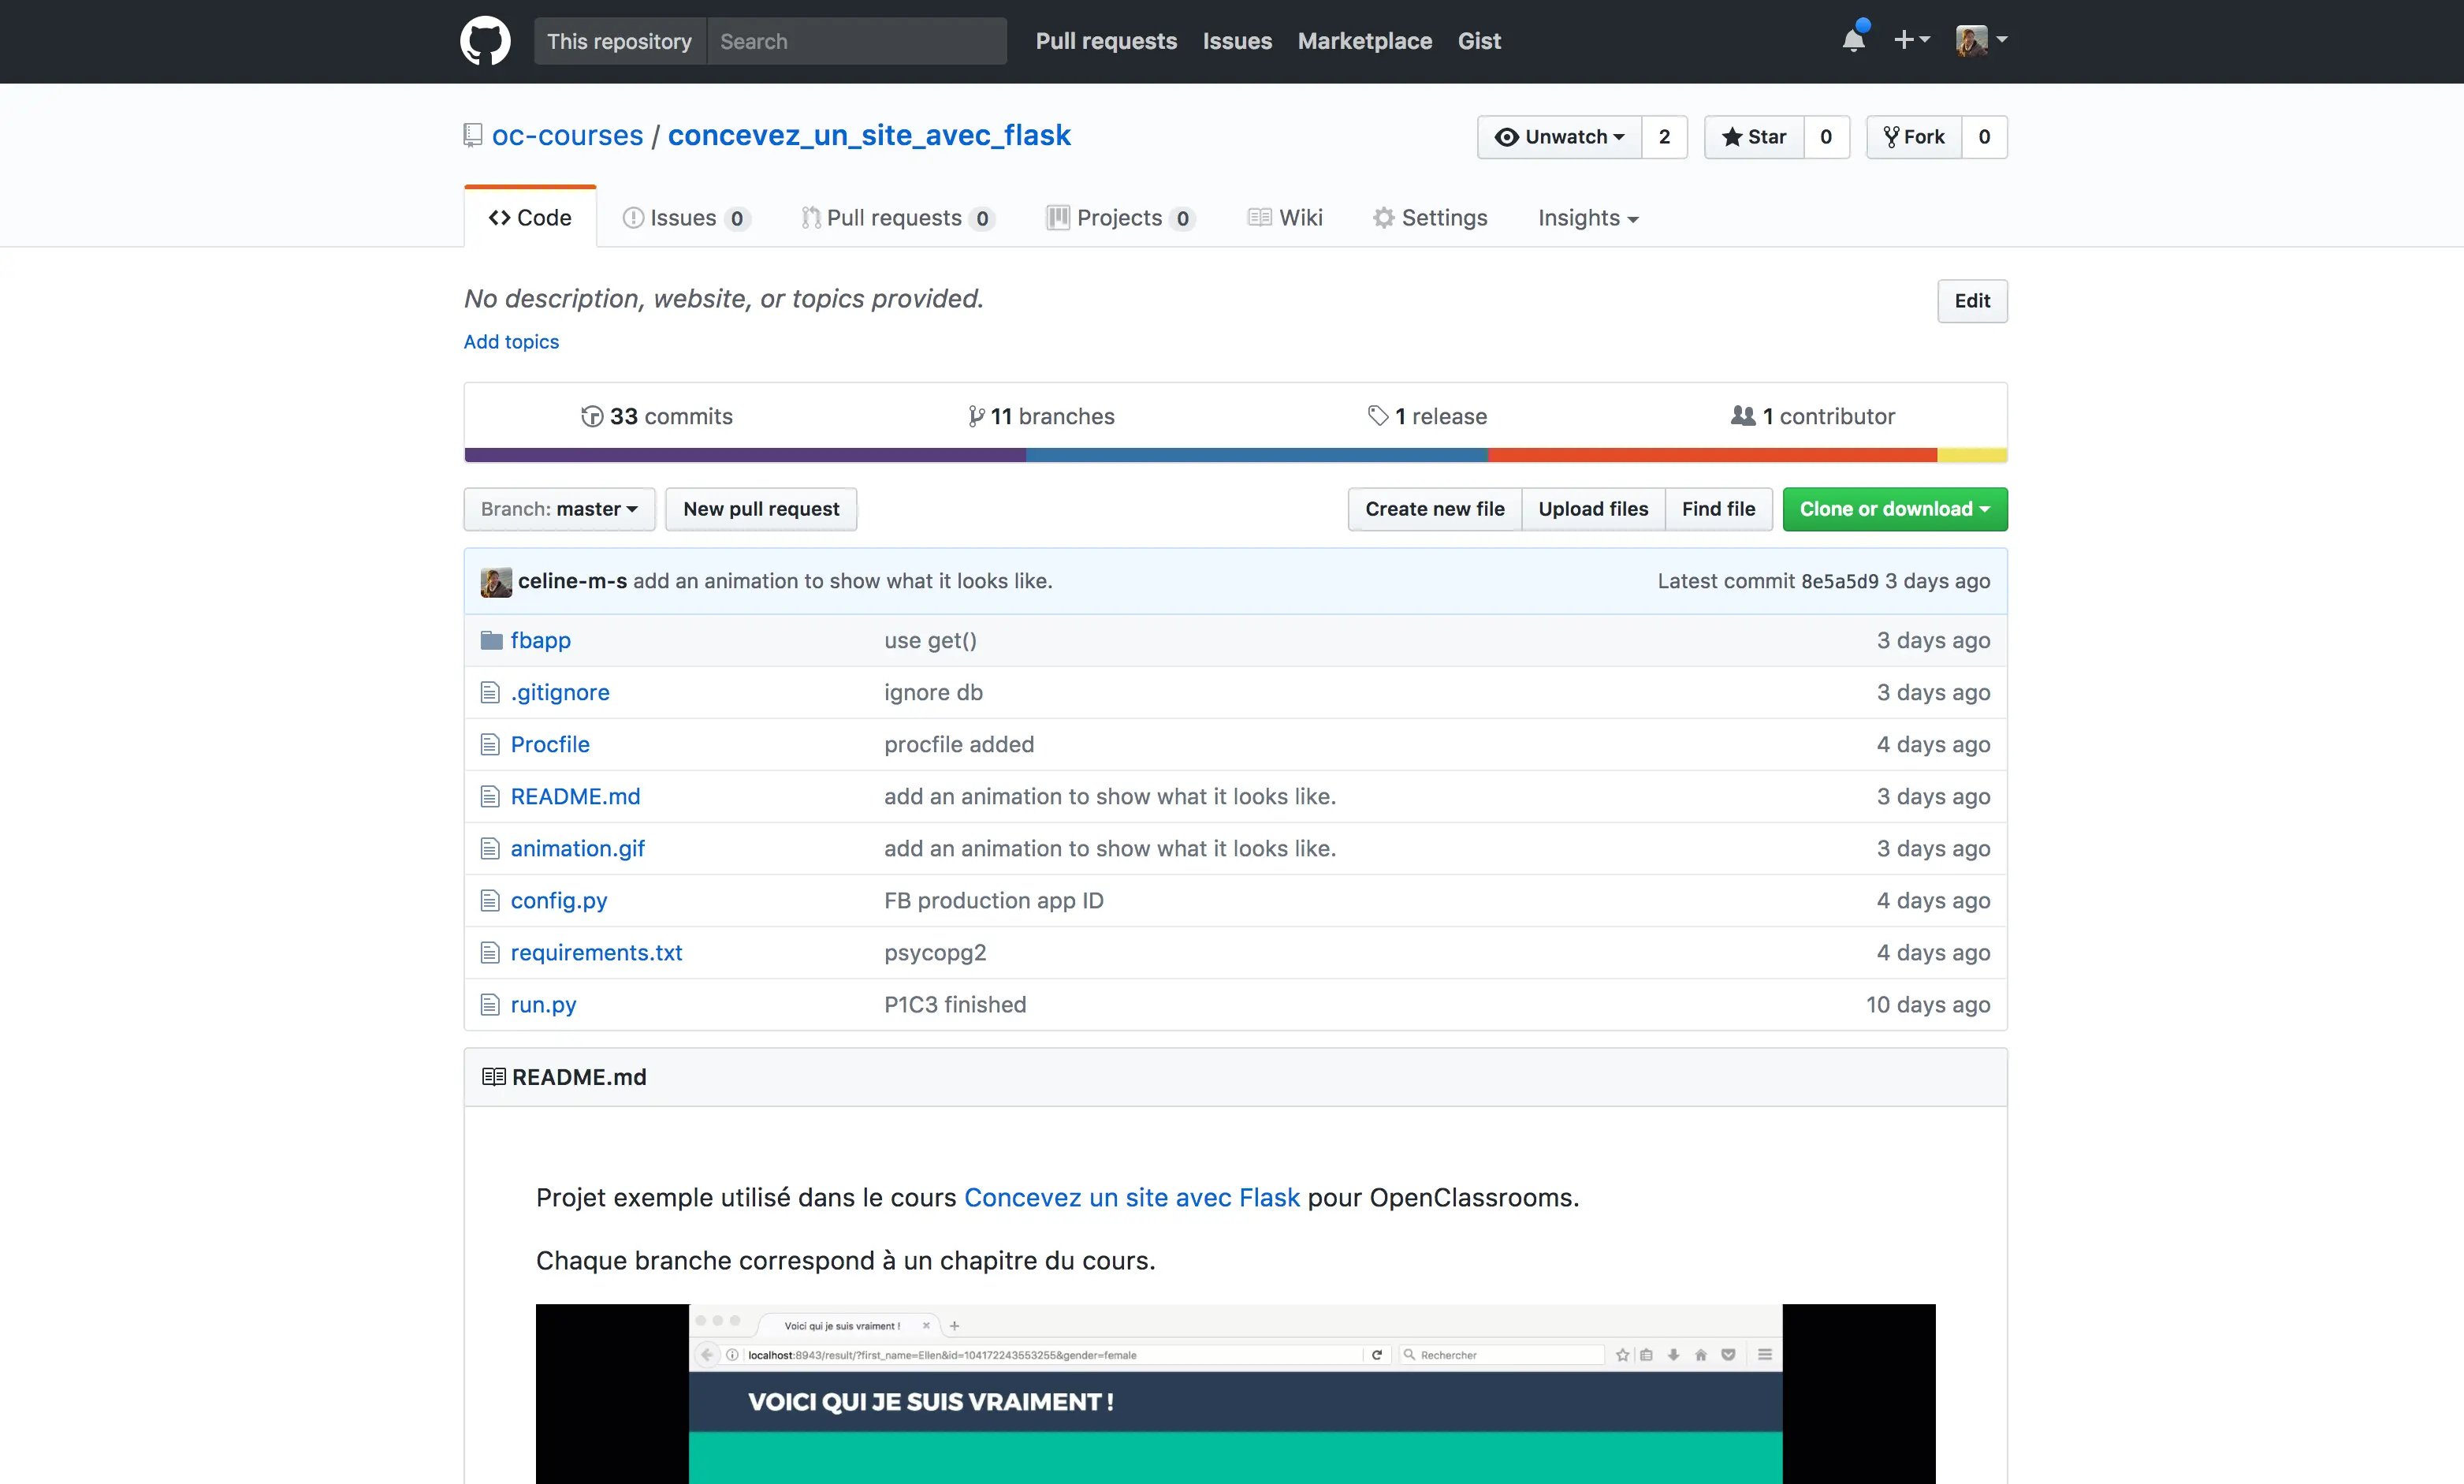This screenshot has width=2464, height=1484.
Task: Click the Add topics link
Action: [x=511, y=342]
